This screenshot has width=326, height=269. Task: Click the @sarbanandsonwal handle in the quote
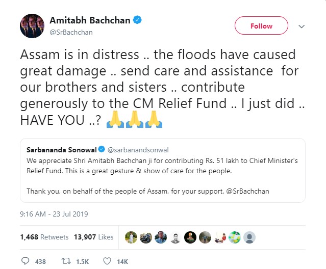click(x=132, y=151)
